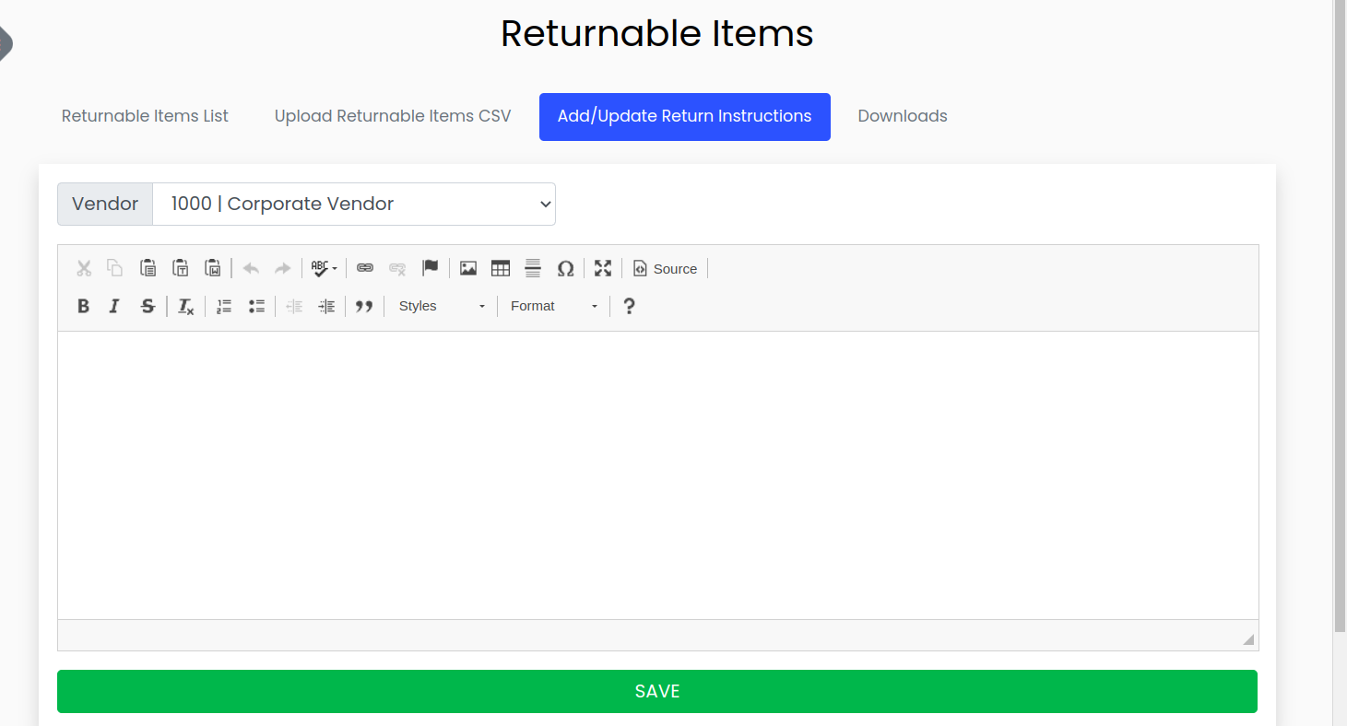Insert an image into the editor

pos(467,268)
